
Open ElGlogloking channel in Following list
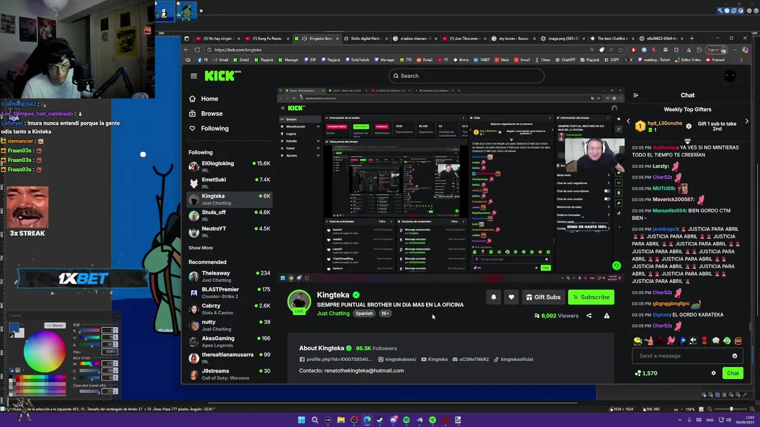[229, 167]
